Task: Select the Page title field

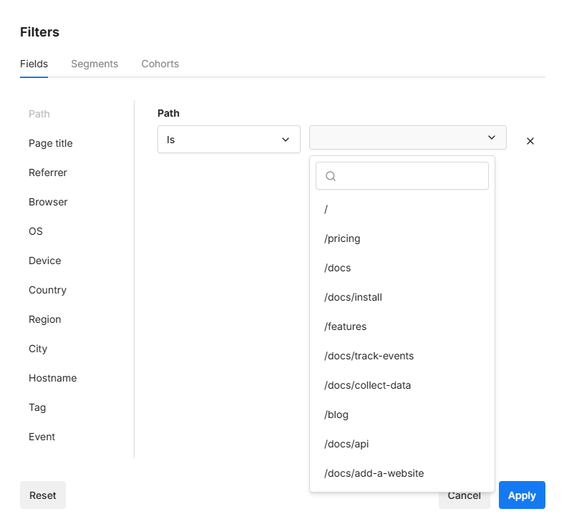Action: (x=51, y=143)
